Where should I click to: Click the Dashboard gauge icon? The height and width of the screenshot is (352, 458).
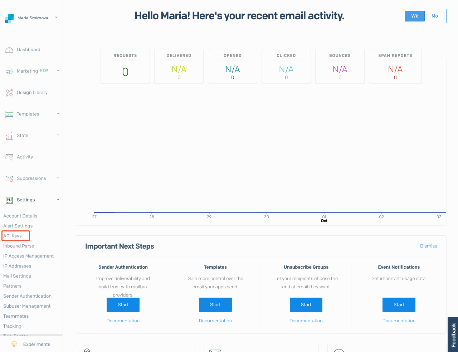9,50
